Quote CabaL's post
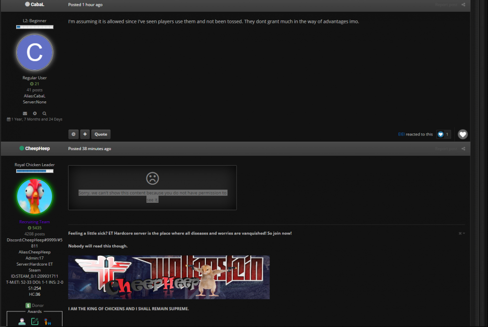The height and width of the screenshot is (327, 488). (101, 135)
